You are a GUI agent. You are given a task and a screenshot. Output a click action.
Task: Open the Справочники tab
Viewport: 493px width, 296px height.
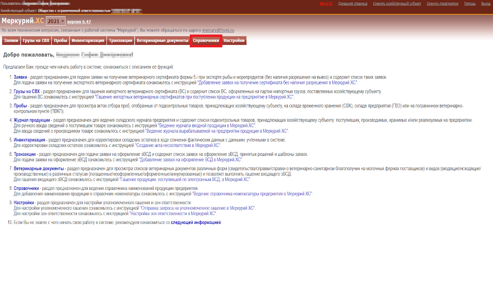[x=206, y=40]
